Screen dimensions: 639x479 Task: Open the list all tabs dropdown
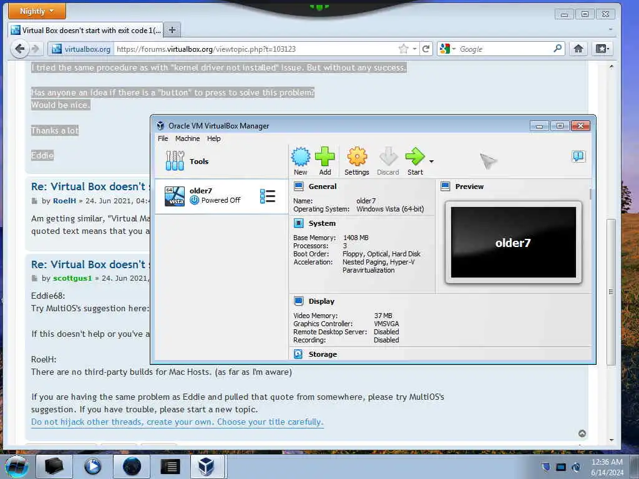coord(610,30)
